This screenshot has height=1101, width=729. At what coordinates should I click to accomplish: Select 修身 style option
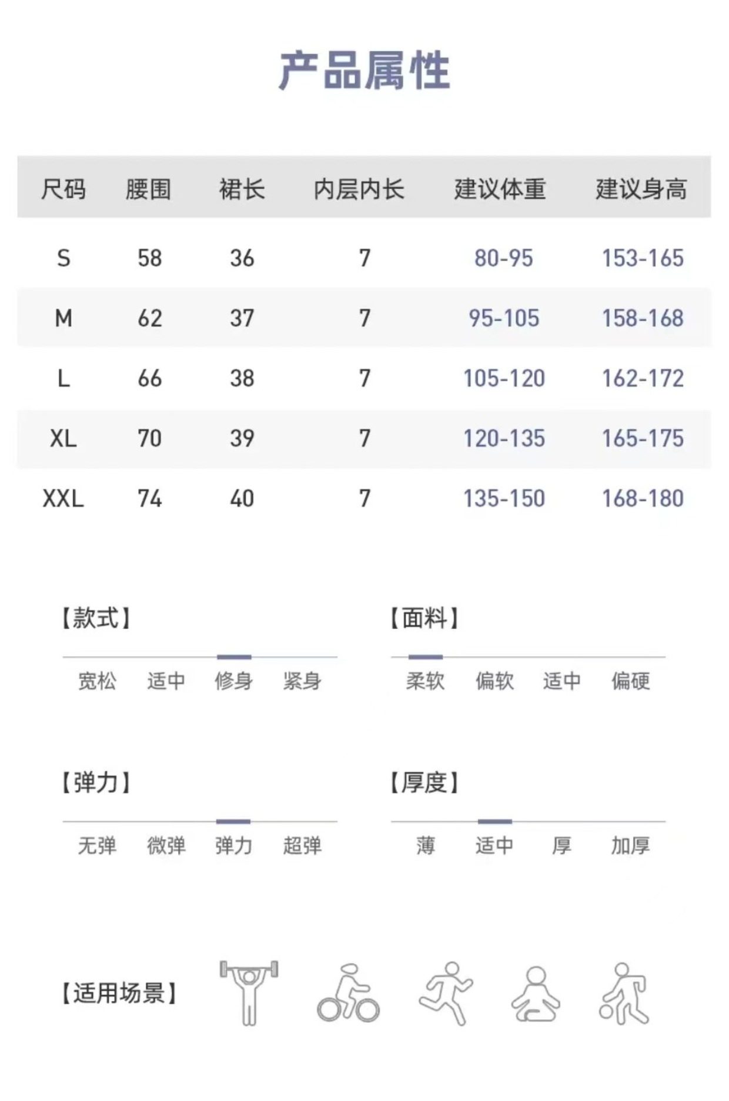pos(233,681)
